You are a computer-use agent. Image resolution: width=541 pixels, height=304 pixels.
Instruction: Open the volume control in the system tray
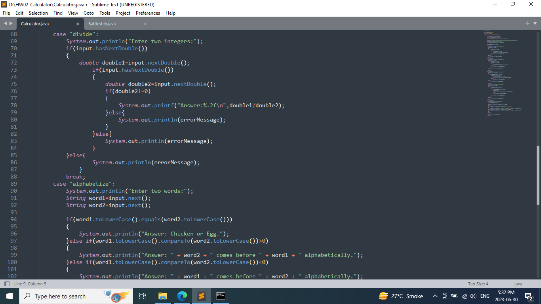click(473, 296)
